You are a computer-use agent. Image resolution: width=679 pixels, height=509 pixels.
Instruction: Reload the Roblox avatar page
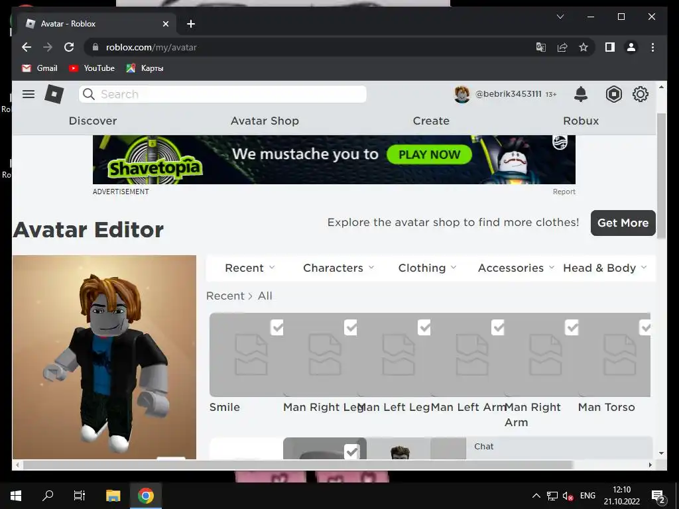click(x=69, y=47)
